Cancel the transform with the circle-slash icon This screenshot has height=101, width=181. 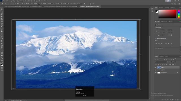(90, 4)
